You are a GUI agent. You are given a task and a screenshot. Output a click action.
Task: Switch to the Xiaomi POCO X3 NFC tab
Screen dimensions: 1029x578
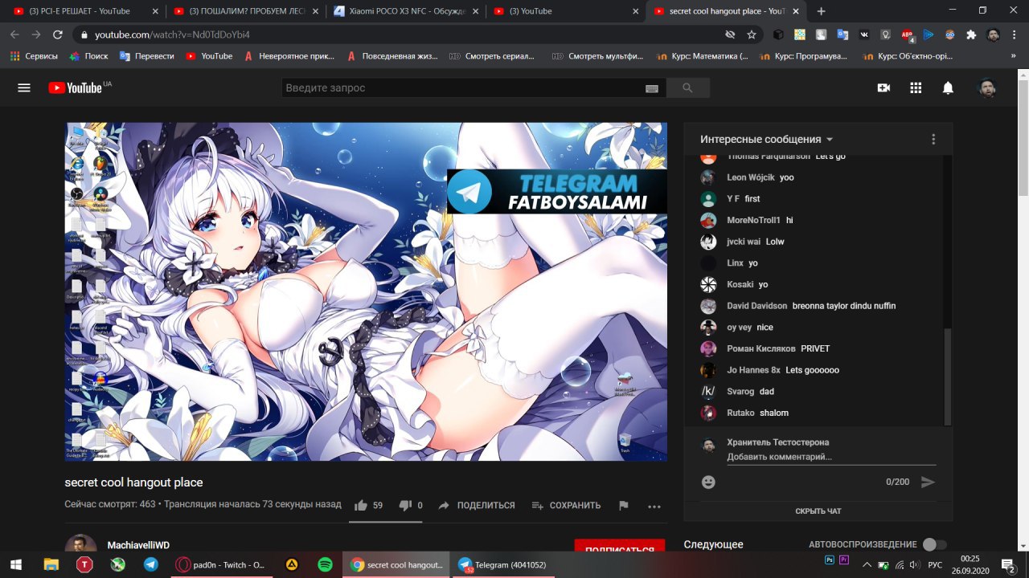[406, 11]
